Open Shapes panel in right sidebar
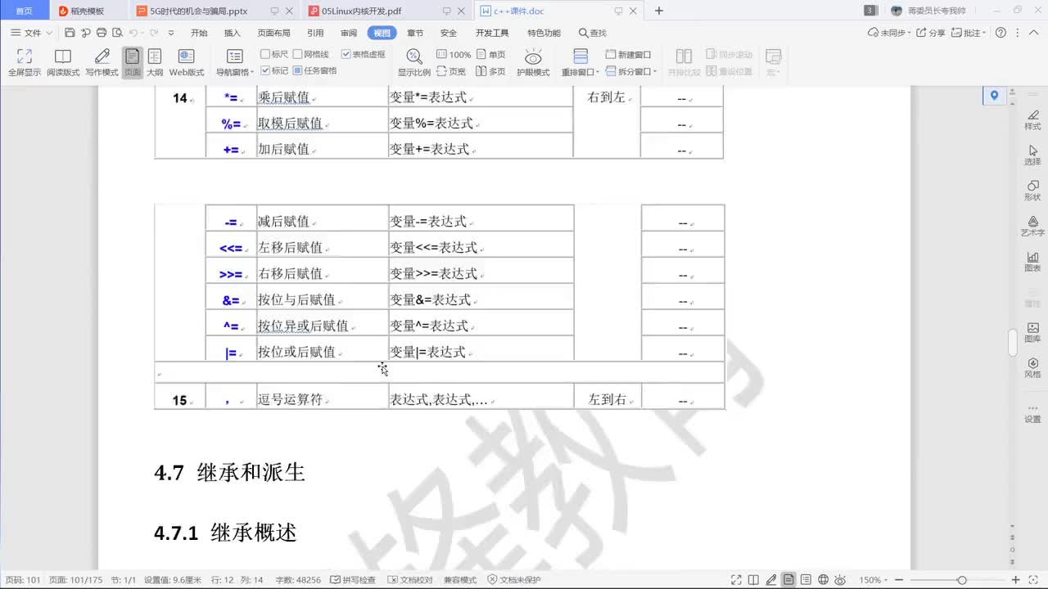The image size is (1048, 589). click(1032, 190)
